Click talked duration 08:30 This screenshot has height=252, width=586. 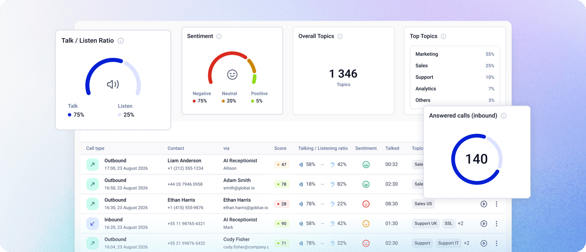click(x=391, y=204)
